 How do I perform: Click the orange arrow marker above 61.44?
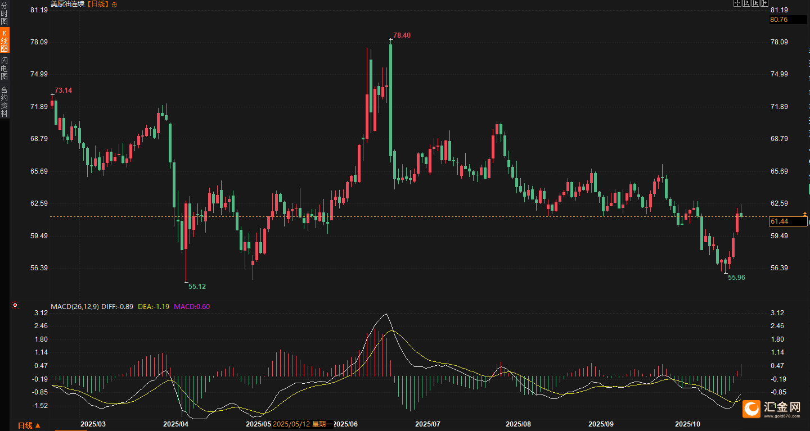pos(805,214)
